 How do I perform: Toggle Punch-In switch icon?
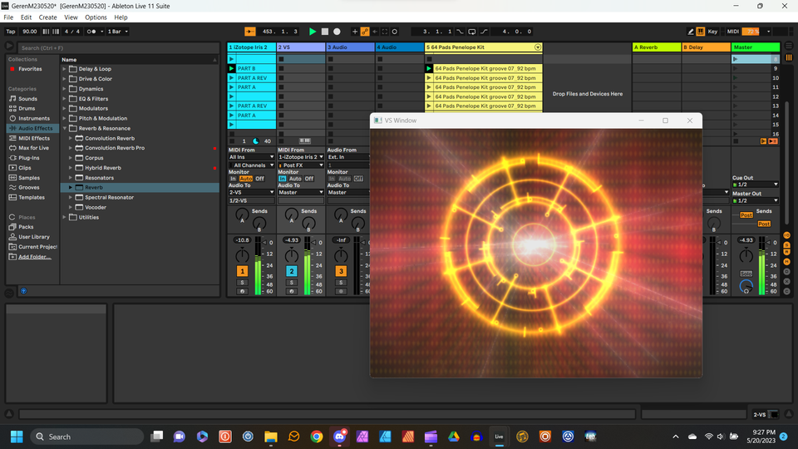point(460,32)
